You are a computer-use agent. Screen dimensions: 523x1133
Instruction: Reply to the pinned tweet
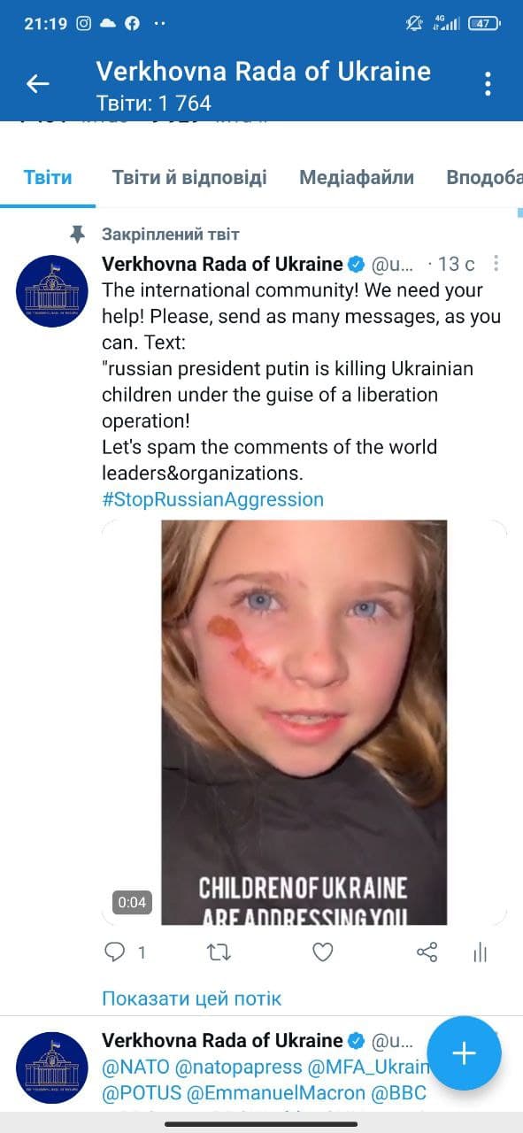tap(115, 952)
